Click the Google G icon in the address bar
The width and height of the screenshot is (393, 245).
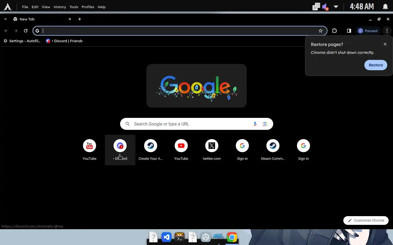coord(37,31)
